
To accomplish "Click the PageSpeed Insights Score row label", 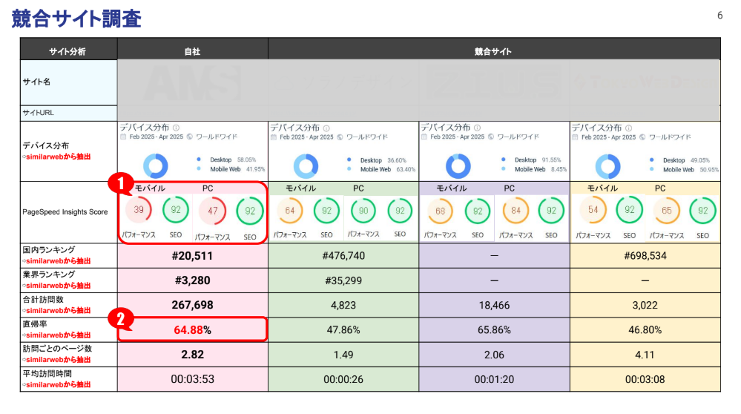I will point(65,212).
